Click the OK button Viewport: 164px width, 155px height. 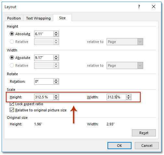pyautogui.click(x=120, y=146)
